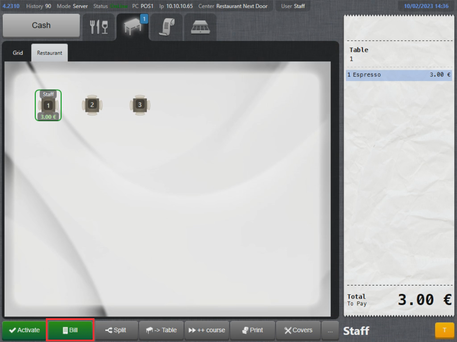
Task: Open the receipt scroll icon tab
Action: (x=167, y=27)
